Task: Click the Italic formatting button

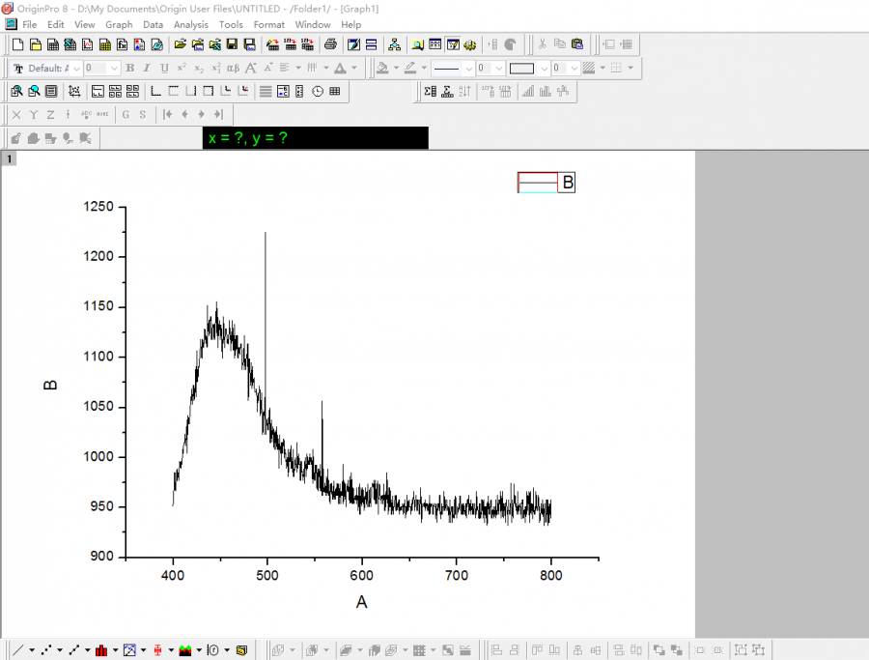Action: 147,68
